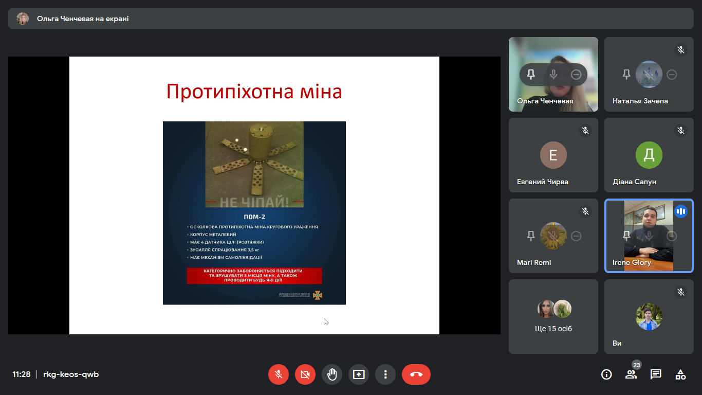
Task: Open meeting details info icon
Action: 606,374
